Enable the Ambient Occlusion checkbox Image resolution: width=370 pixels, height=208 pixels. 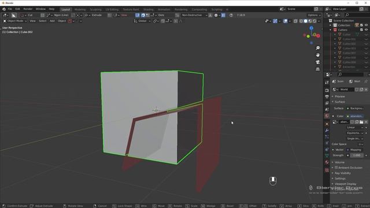tap(336, 168)
